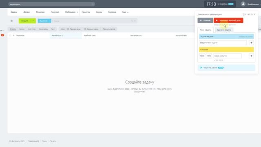Click the event start time 18:00 field

pyautogui.click(x=202, y=56)
